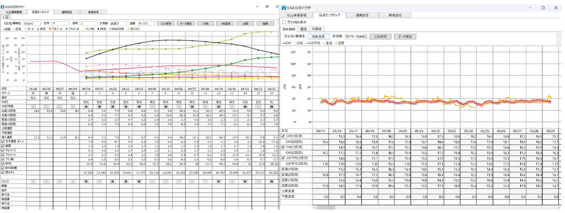Image resolution: width=565 pixels, height=213 pixels.
Task: Open 仕込事績管理 tab in the left window
Action: pyautogui.click(x=13, y=12)
